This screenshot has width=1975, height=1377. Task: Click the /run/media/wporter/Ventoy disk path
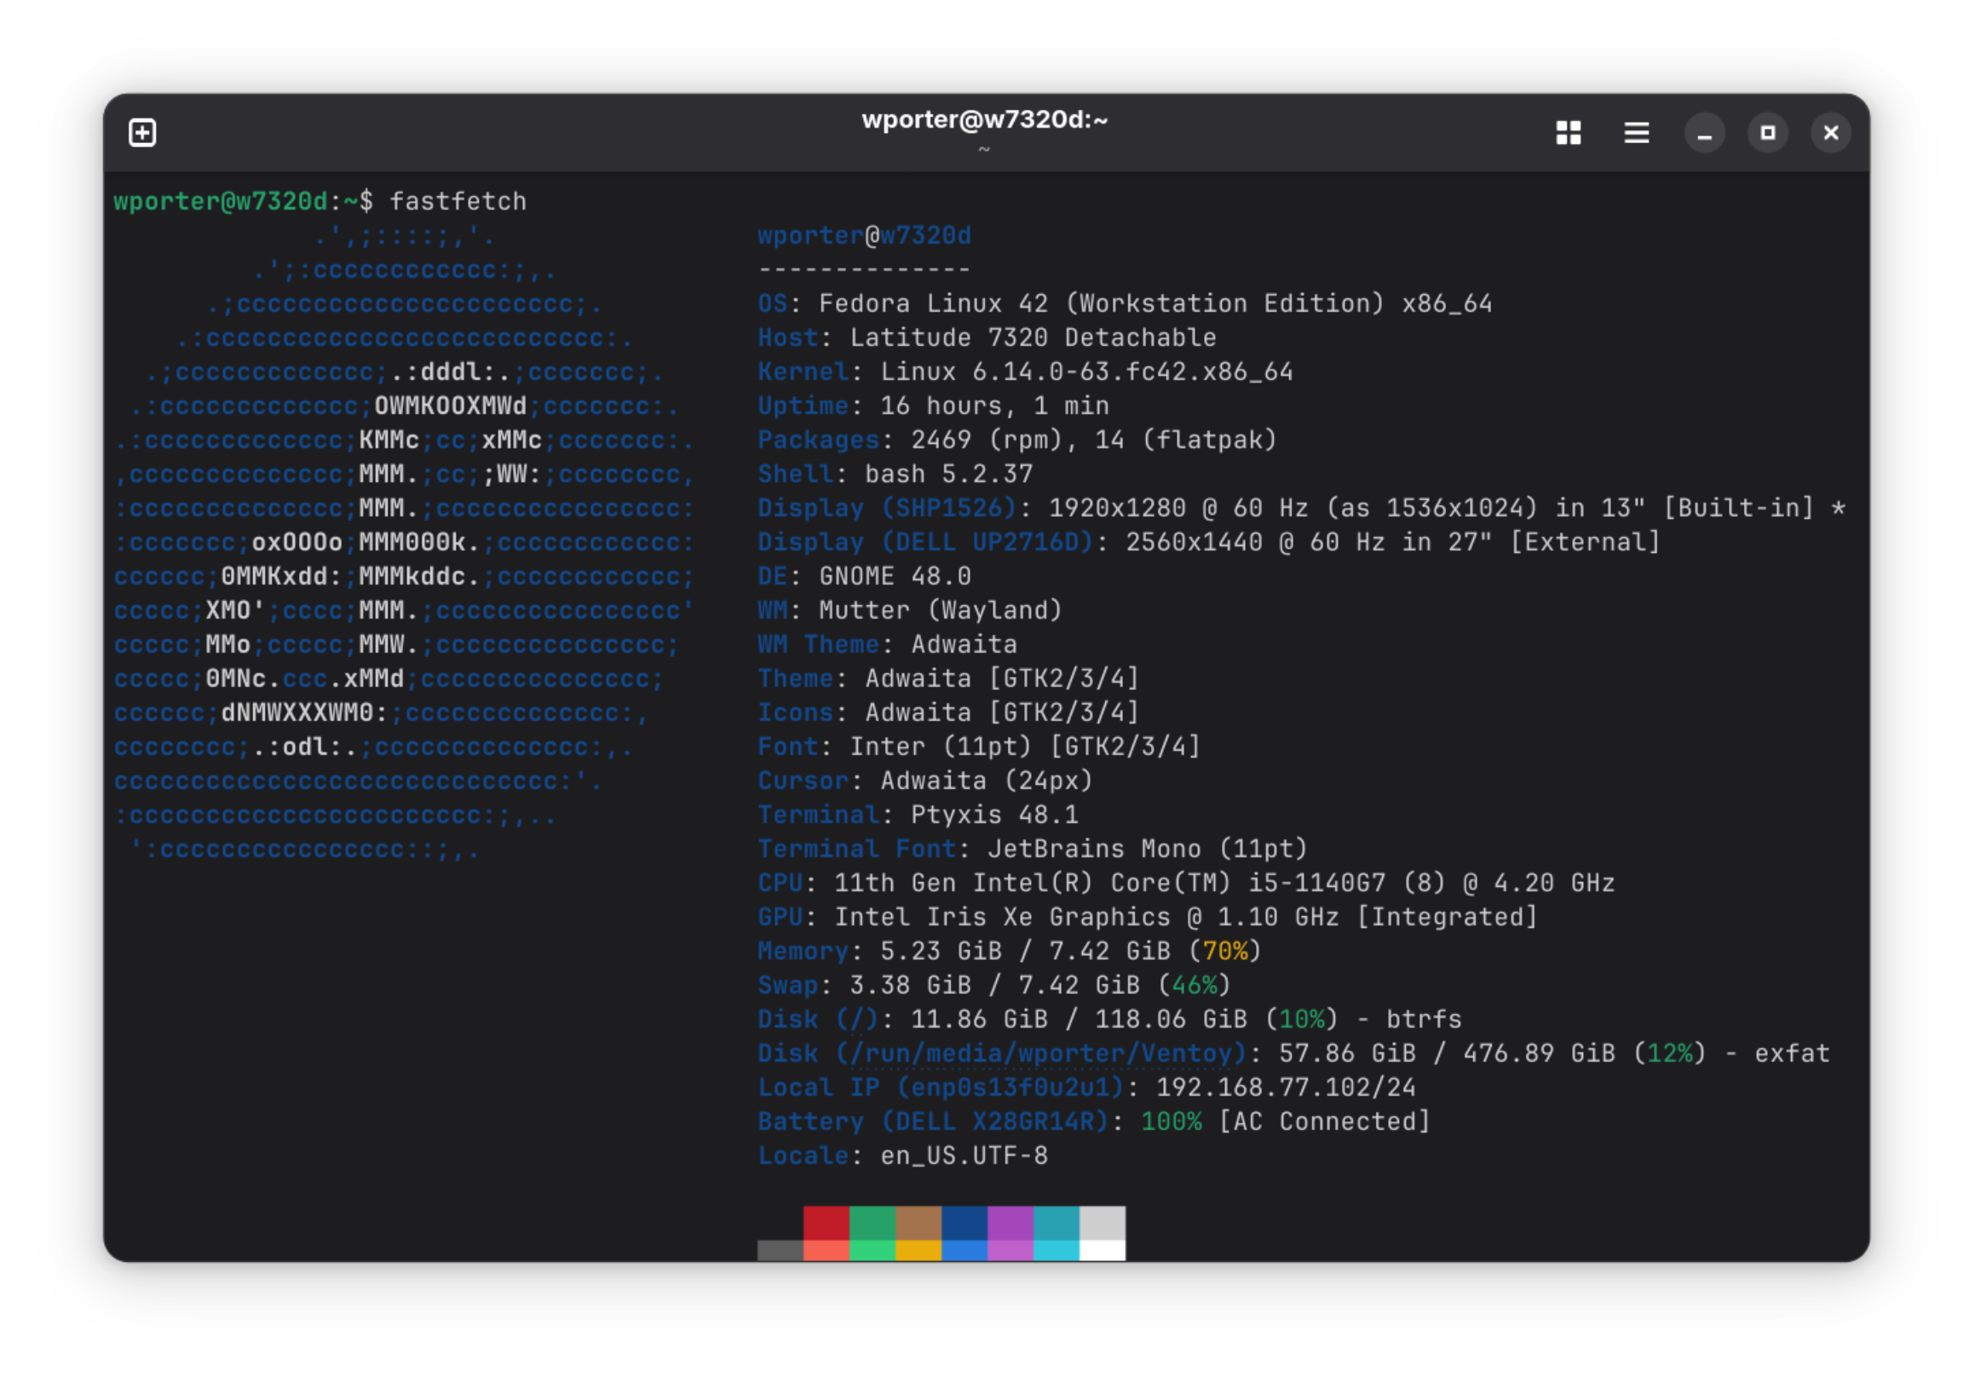pos(1041,1053)
